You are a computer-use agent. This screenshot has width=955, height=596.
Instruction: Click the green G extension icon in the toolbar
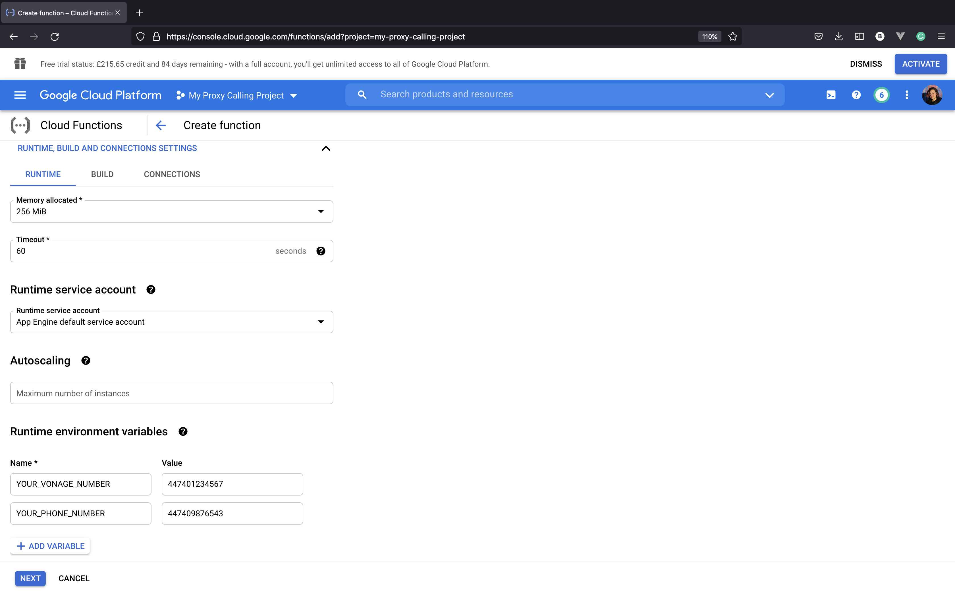point(921,37)
